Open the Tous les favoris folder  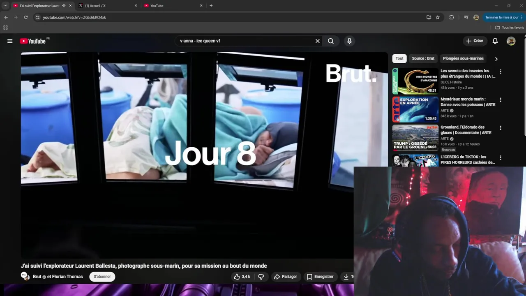coord(510,28)
